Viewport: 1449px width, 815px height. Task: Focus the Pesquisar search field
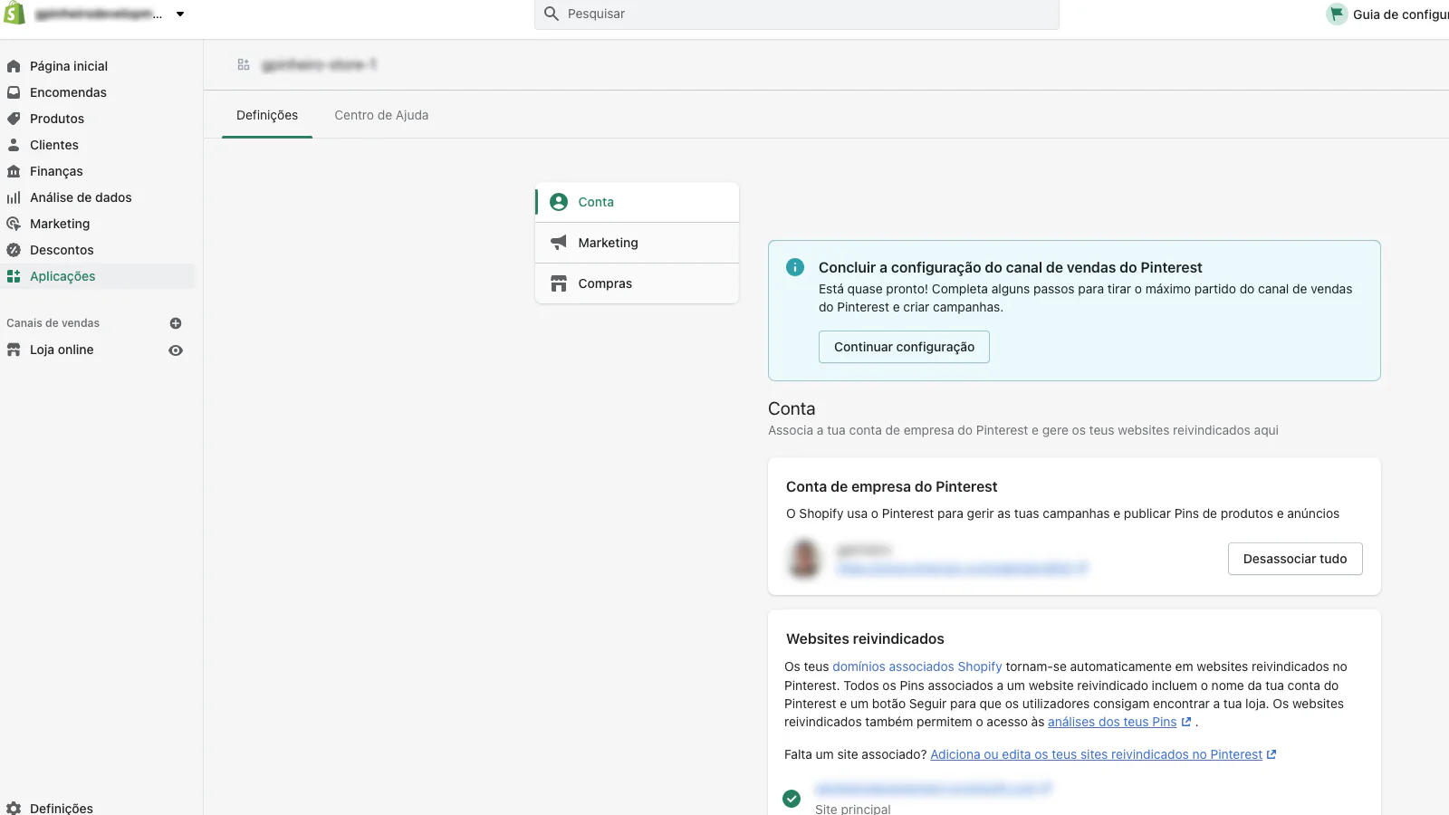796,14
